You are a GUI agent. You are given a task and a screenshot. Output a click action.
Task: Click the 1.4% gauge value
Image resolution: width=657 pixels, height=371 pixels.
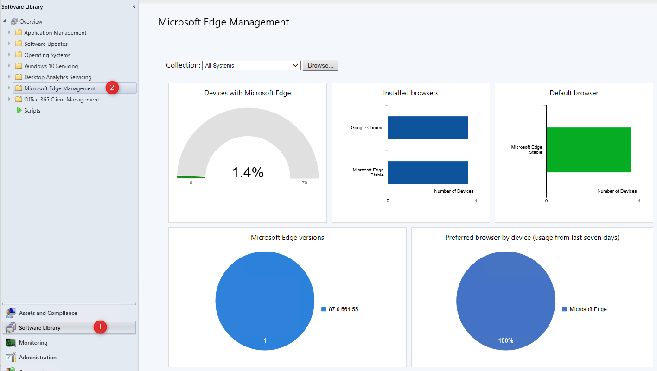[248, 173]
